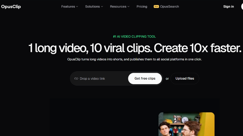Click the 'OpusClip turns long videos into shorts' subtitle
Image resolution: width=243 pixels, height=136 pixels.
134,59
